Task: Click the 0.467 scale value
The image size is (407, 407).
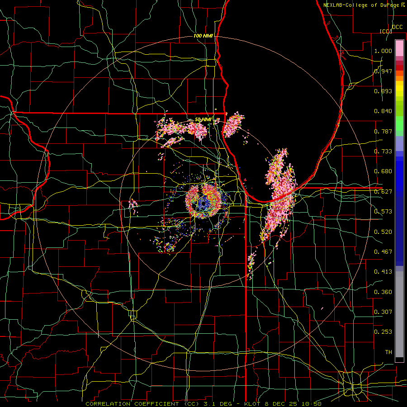Action: [x=383, y=252]
